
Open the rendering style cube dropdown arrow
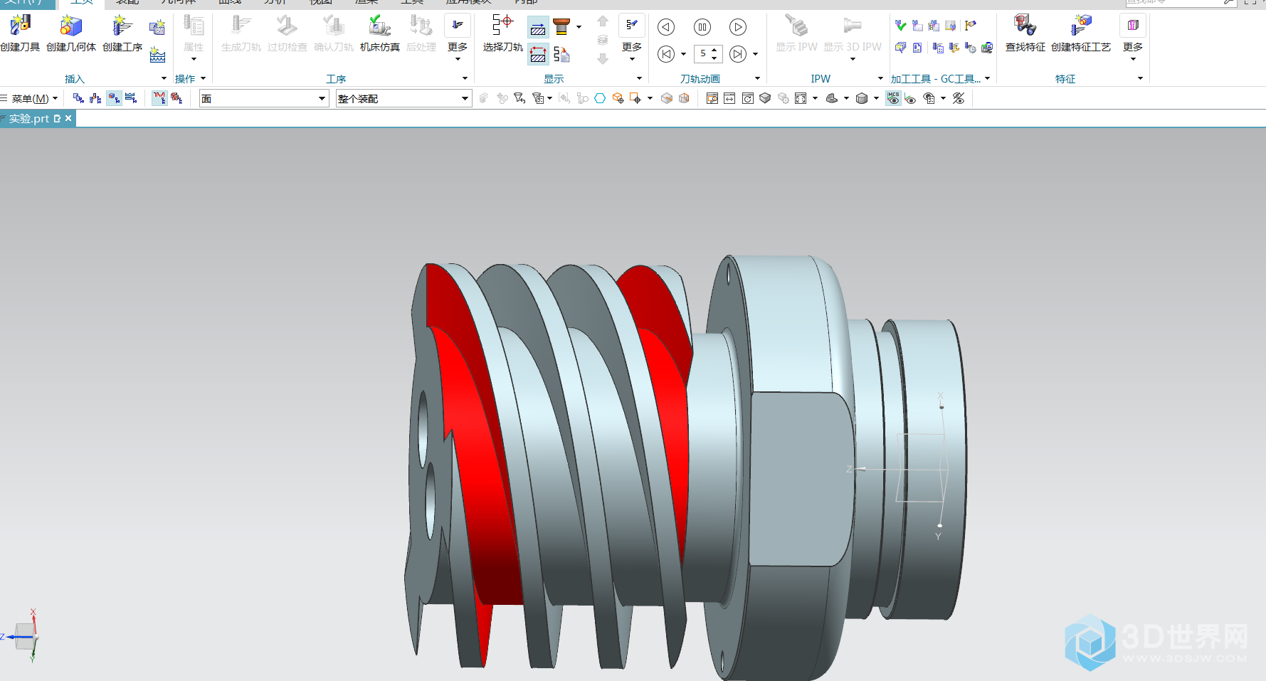pos(876,98)
